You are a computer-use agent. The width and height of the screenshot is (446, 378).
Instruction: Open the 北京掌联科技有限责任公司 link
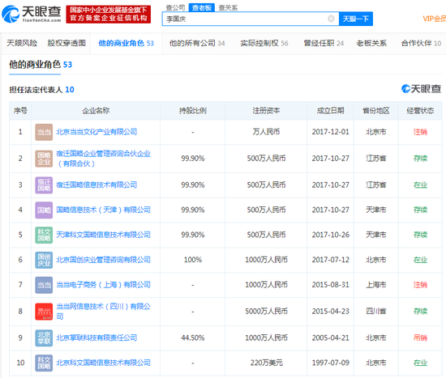96,338
